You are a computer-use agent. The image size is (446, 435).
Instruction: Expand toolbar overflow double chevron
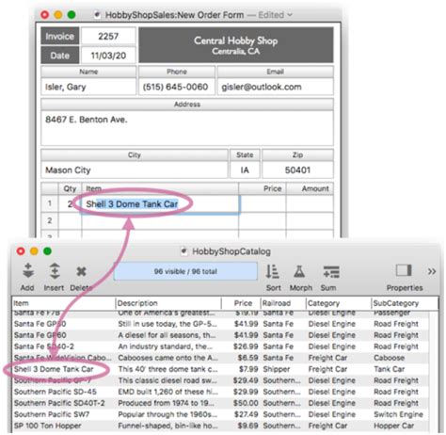tap(432, 271)
